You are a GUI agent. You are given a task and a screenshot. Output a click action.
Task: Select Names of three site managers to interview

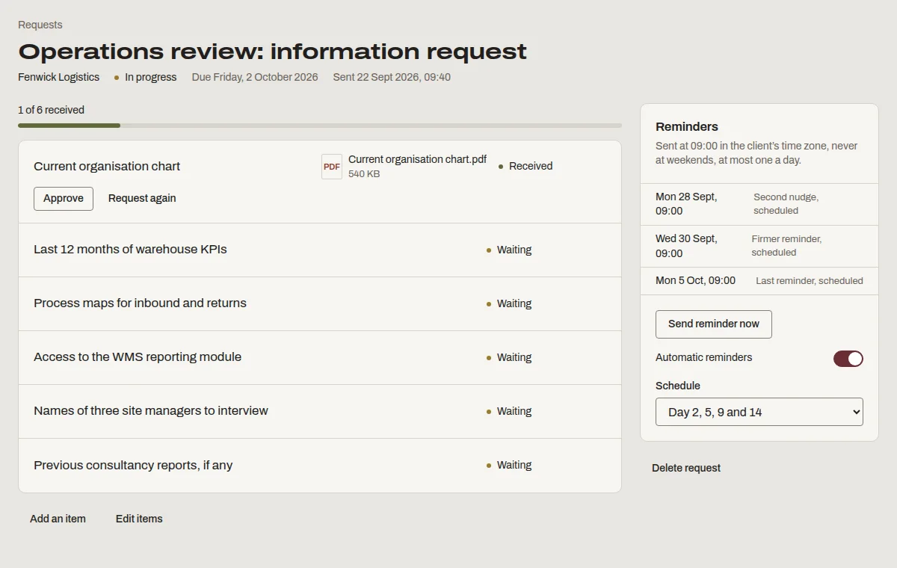coord(320,411)
